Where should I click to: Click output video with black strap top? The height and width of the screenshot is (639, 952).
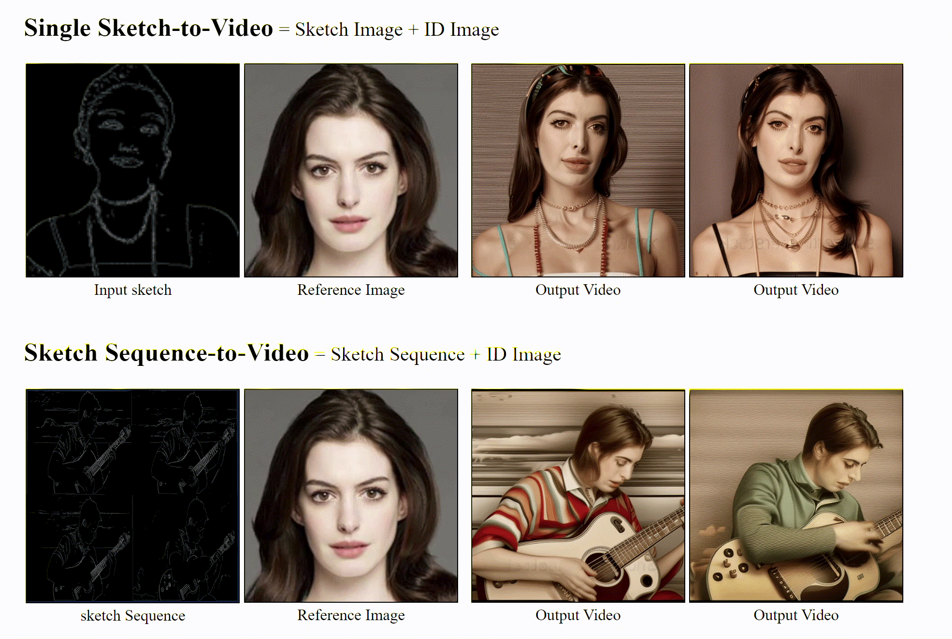point(796,170)
